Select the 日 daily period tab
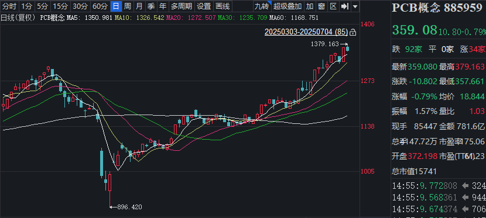This screenshot has width=486, height=218. tap(116, 6)
